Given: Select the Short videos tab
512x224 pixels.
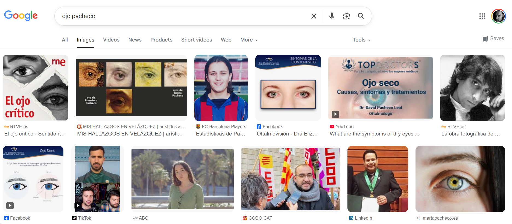Looking at the screenshot, I should [196, 40].
